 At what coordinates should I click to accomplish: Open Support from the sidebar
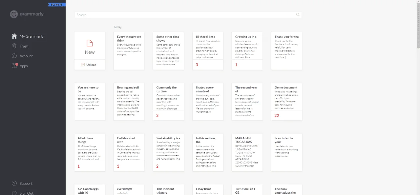[x=26, y=184]
